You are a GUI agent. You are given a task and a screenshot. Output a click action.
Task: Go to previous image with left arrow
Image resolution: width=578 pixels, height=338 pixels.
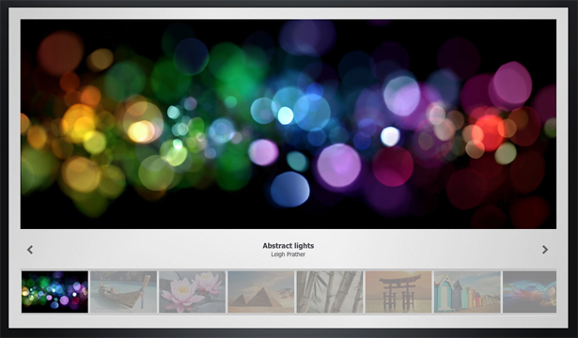[x=30, y=250]
